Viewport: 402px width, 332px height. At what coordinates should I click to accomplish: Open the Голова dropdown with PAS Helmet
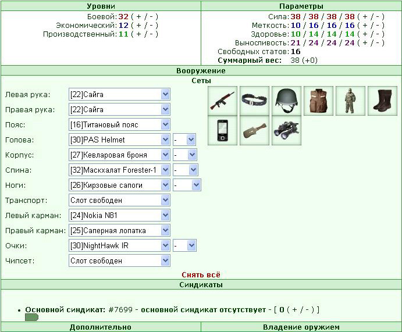pos(119,140)
